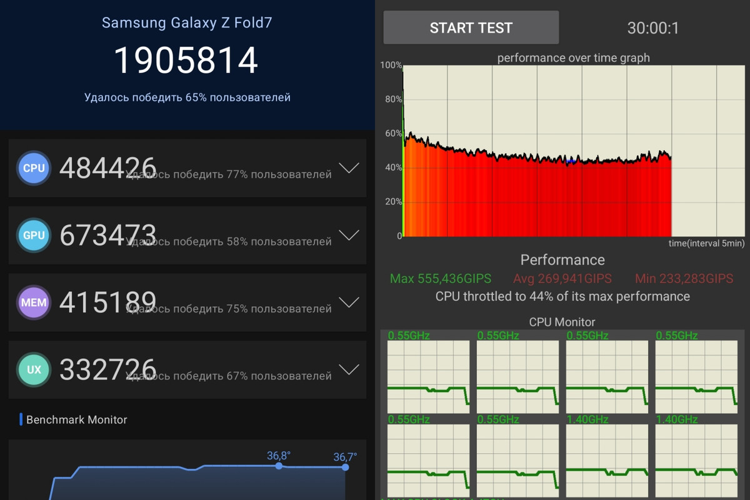The height and width of the screenshot is (500, 750).
Task: Select the CPU throttled to 44% message
Action: (562, 296)
